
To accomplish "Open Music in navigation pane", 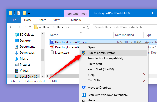I will click(24, 59).
